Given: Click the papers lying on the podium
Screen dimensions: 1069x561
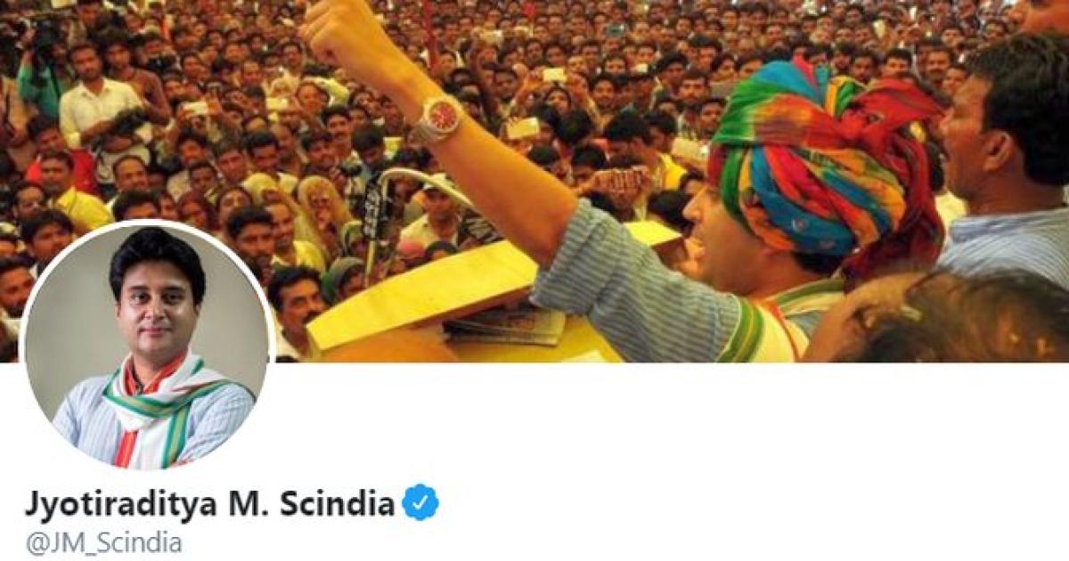Looking at the screenshot, I should point(508,326).
